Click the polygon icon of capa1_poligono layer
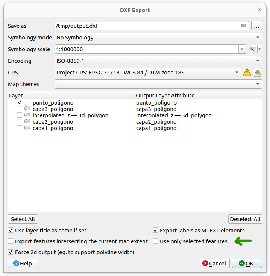The height and width of the screenshot is (276, 270). point(27,128)
